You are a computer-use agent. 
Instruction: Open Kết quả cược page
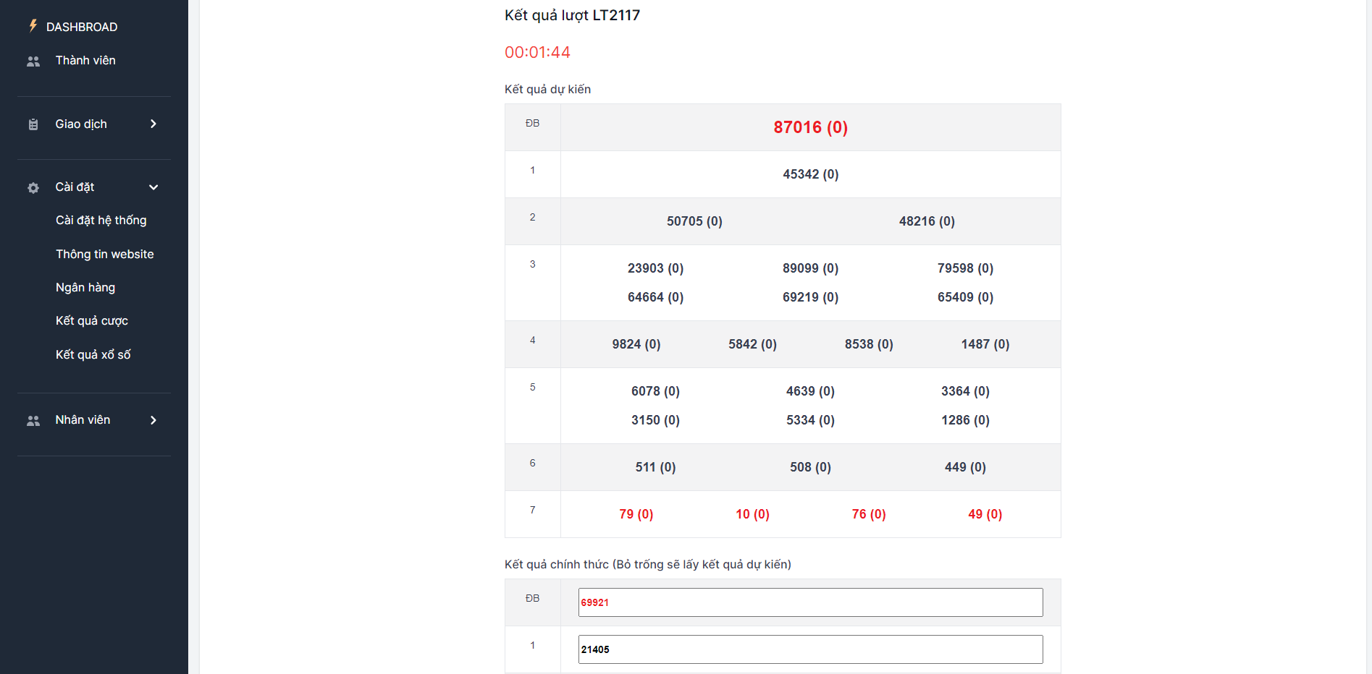(x=91, y=321)
